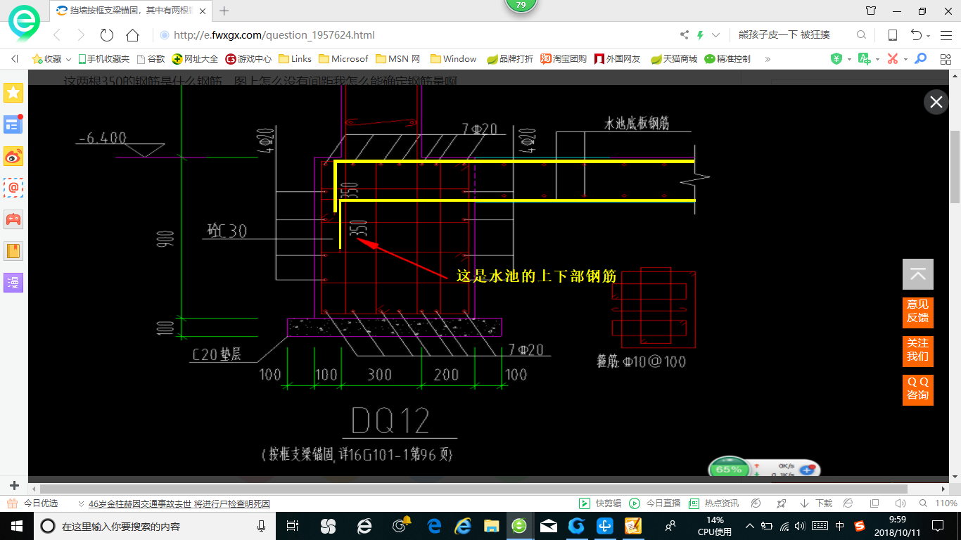The width and height of the screenshot is (961, 540).
Task: Open the 谷歌 bookmark
Action: pyautogui.click(x=151, y=59)
